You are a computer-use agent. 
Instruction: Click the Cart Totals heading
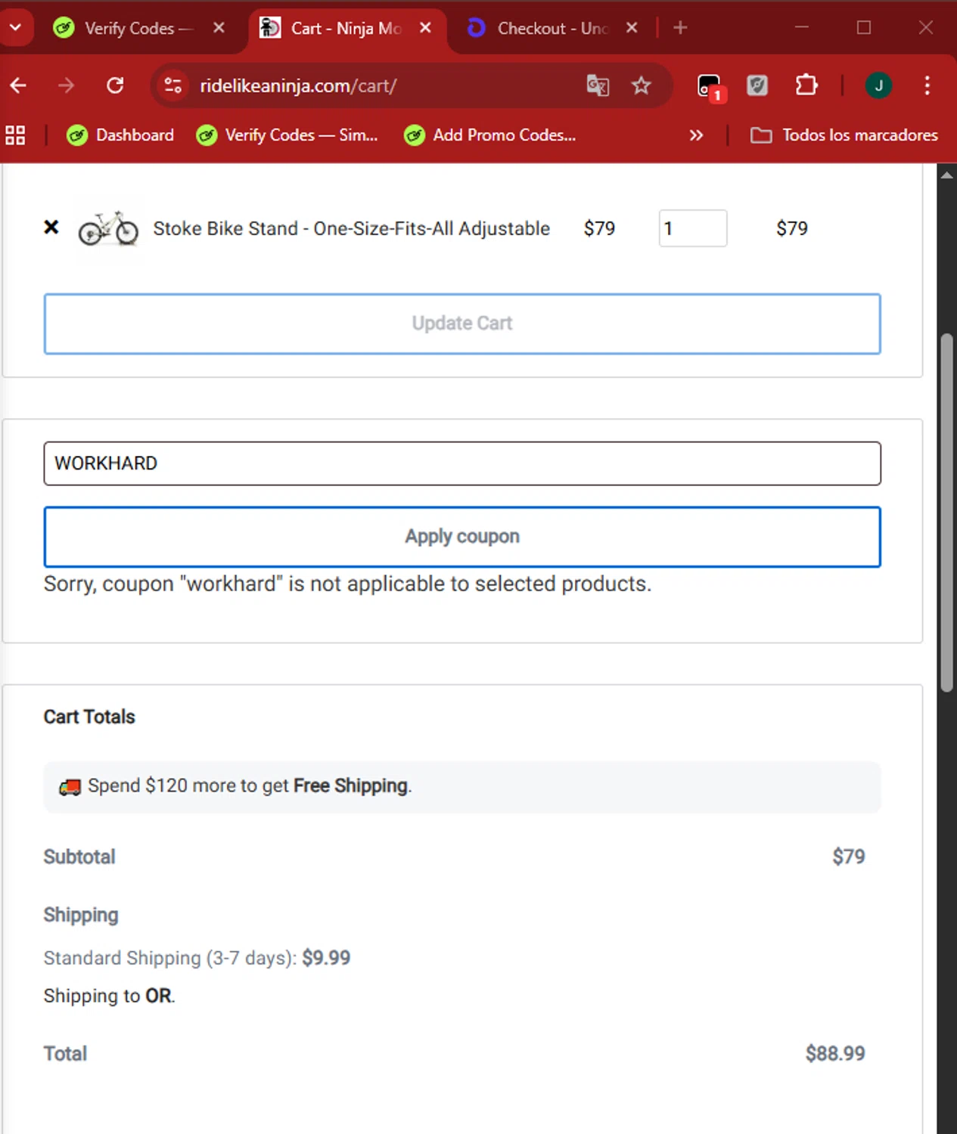click(x=89, y=717)
